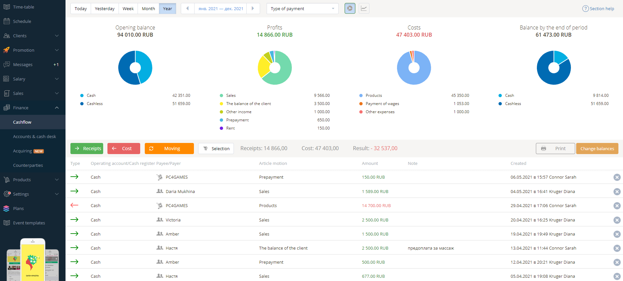Delete the 14 700.00 RUB Products record
The image size is (623, 281).
pyautogui.click(x=617, y=206)
